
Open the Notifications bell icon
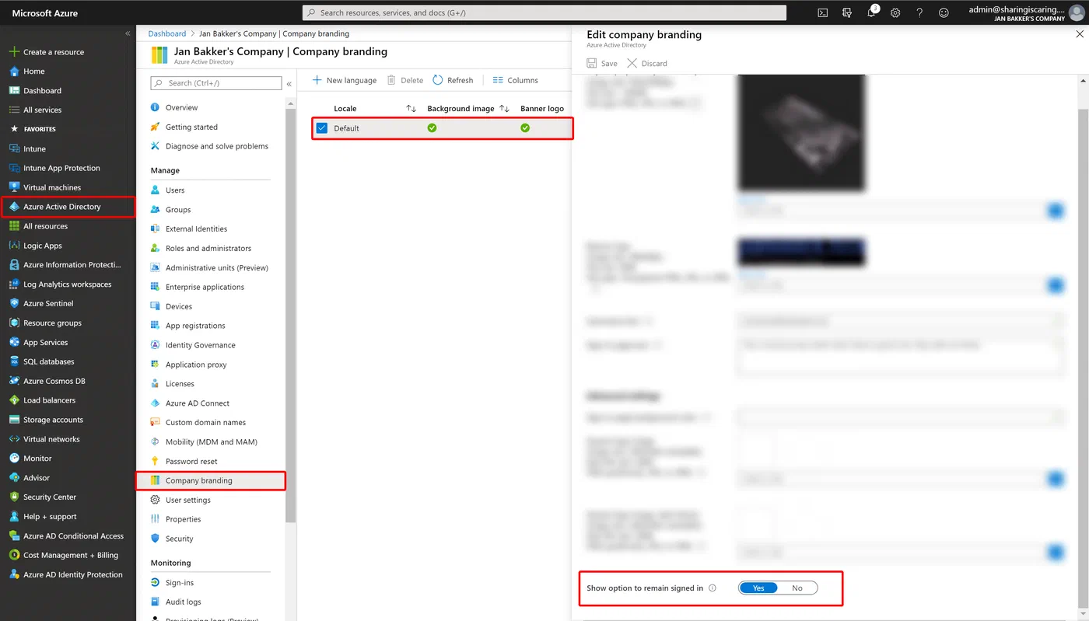(x=871, y=13)
